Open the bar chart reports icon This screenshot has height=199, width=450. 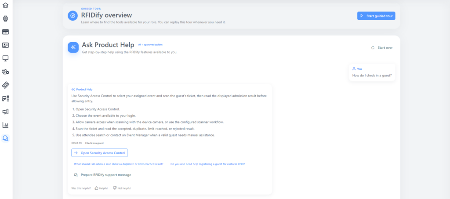(5, 125)
